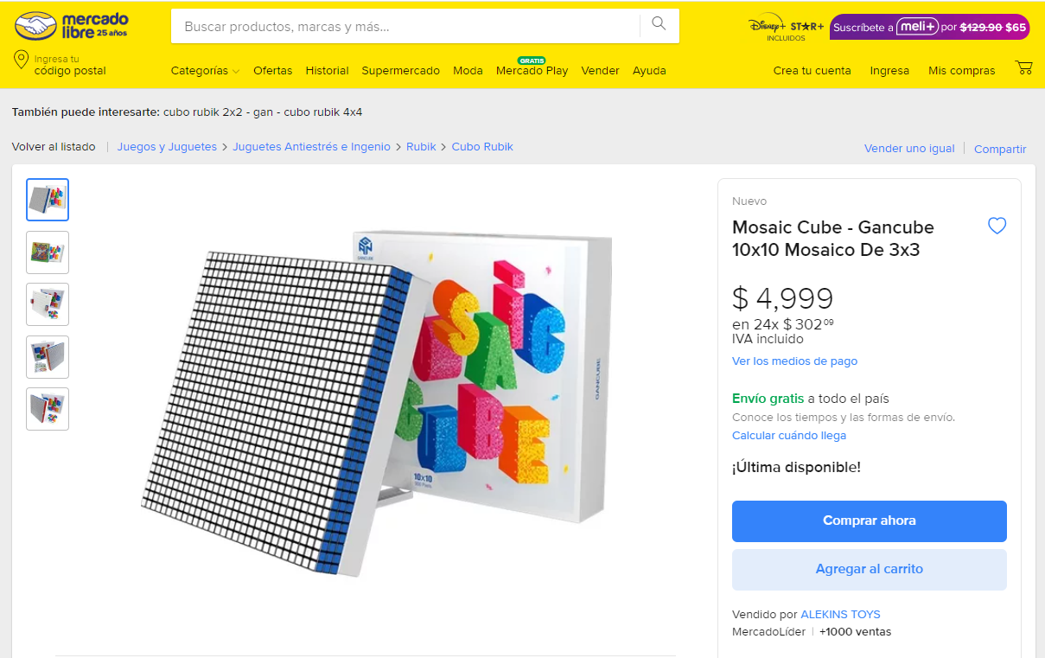Viewport: 1045px width, 658px height.
Task: Click the location pin postal code icon
Action: pos(22,61)
